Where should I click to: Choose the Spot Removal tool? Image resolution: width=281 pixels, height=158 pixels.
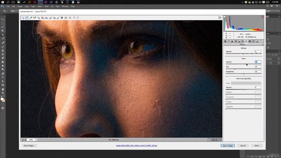coord(50,18)
